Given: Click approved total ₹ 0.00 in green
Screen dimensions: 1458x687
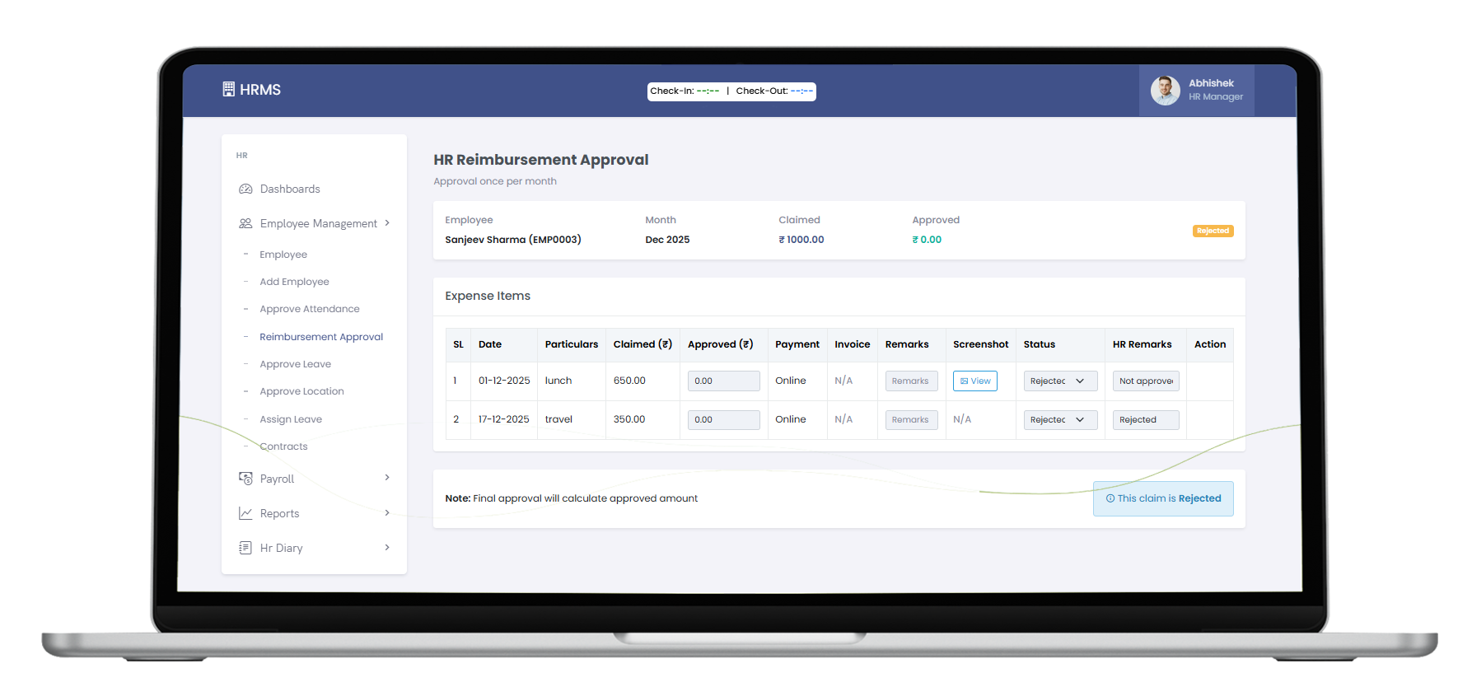Looking at the screenshot, I should [927, 240].
